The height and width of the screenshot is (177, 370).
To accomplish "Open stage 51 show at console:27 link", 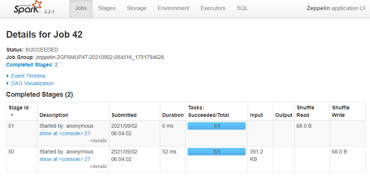I will pyautogui.click(x=65, y=133).
